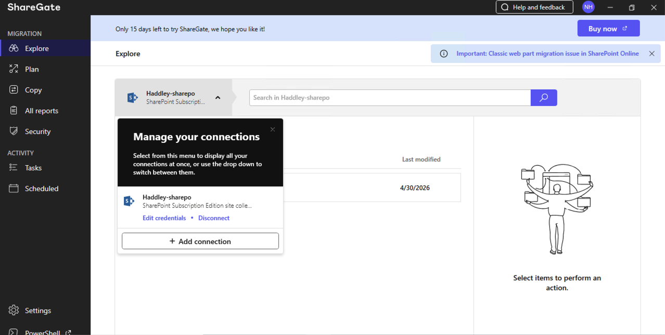Screen dimensions: 665x335
Task: Click the SharePoint icon beside Haddley-sharepo in popup
Action: tap(129, 201)
